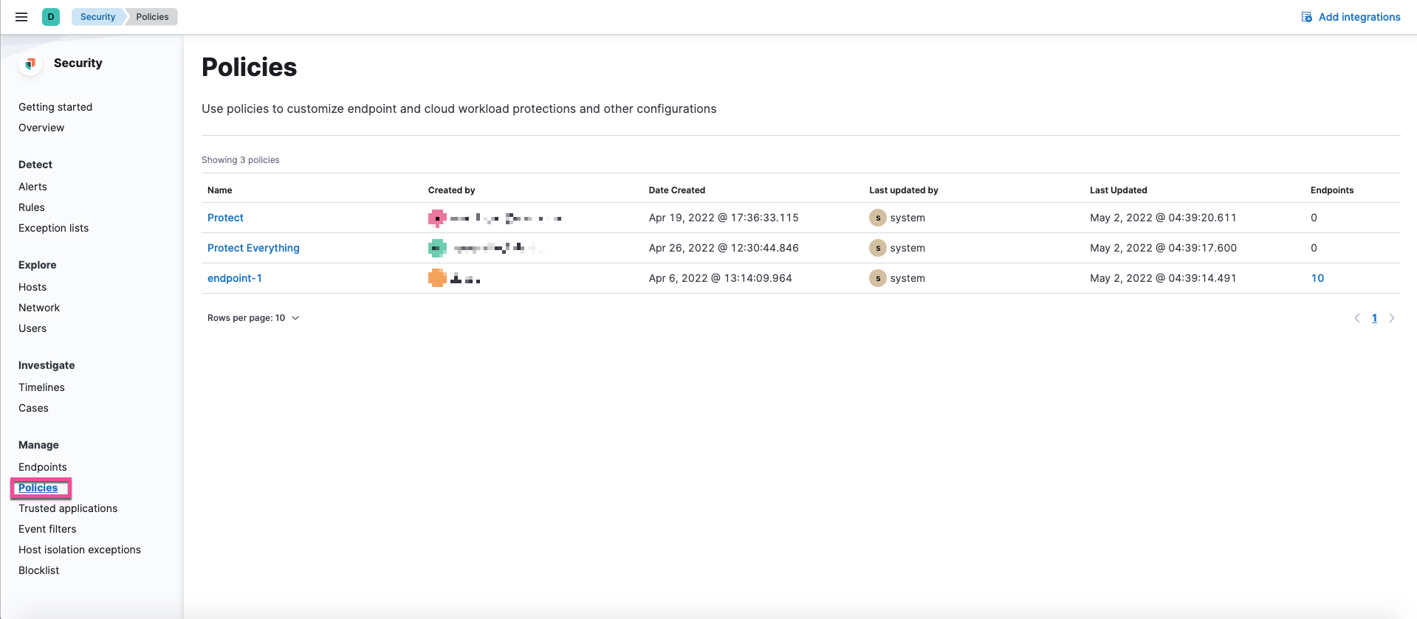
Task: Open the hamburger navigation menu
Action: [x=21, y=17]
